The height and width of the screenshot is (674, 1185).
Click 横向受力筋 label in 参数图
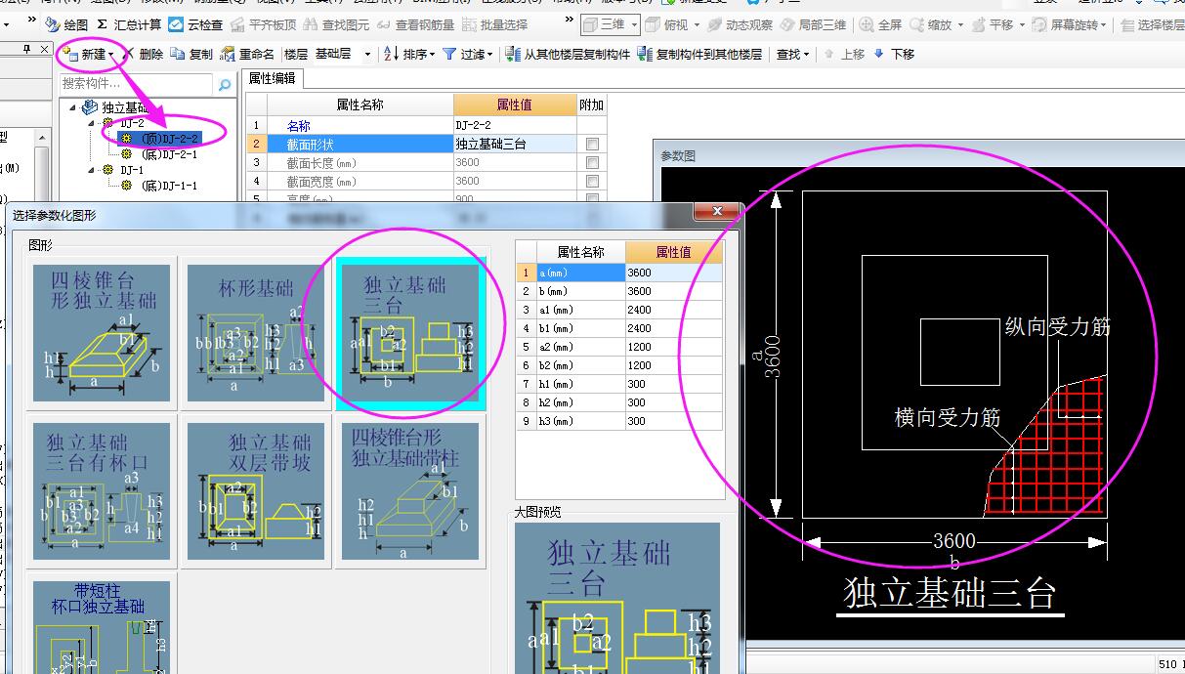948,418
